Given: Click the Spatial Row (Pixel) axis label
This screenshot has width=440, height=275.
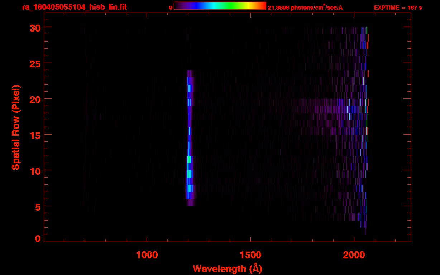Looking at the screenshot, I should coord(16,127).
